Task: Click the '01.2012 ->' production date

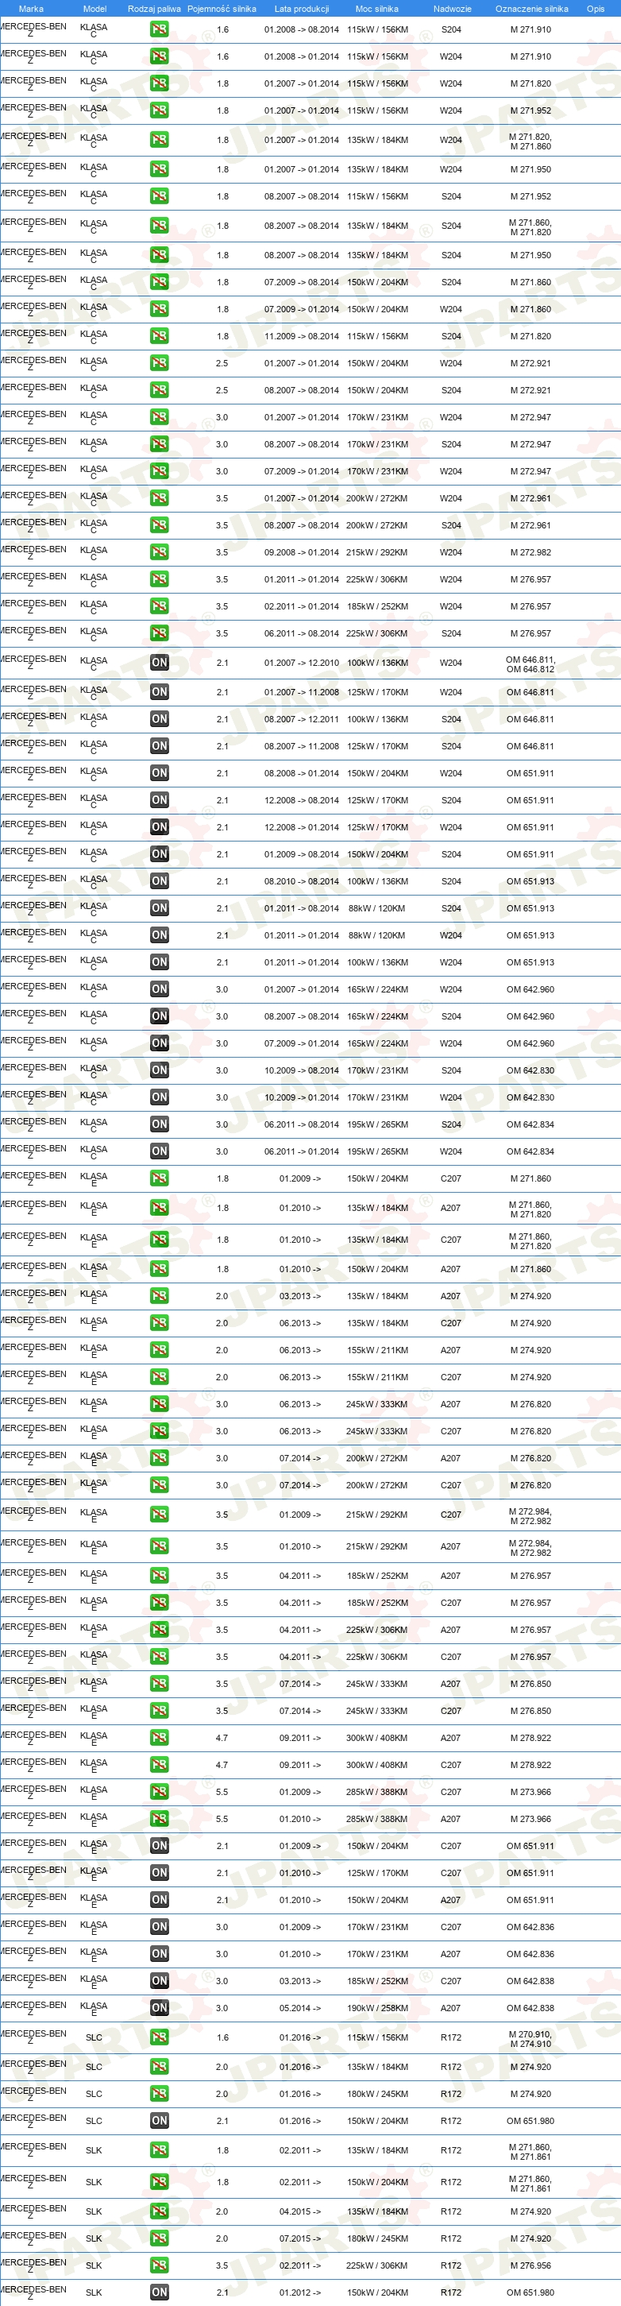Action: pos(299,2292)
